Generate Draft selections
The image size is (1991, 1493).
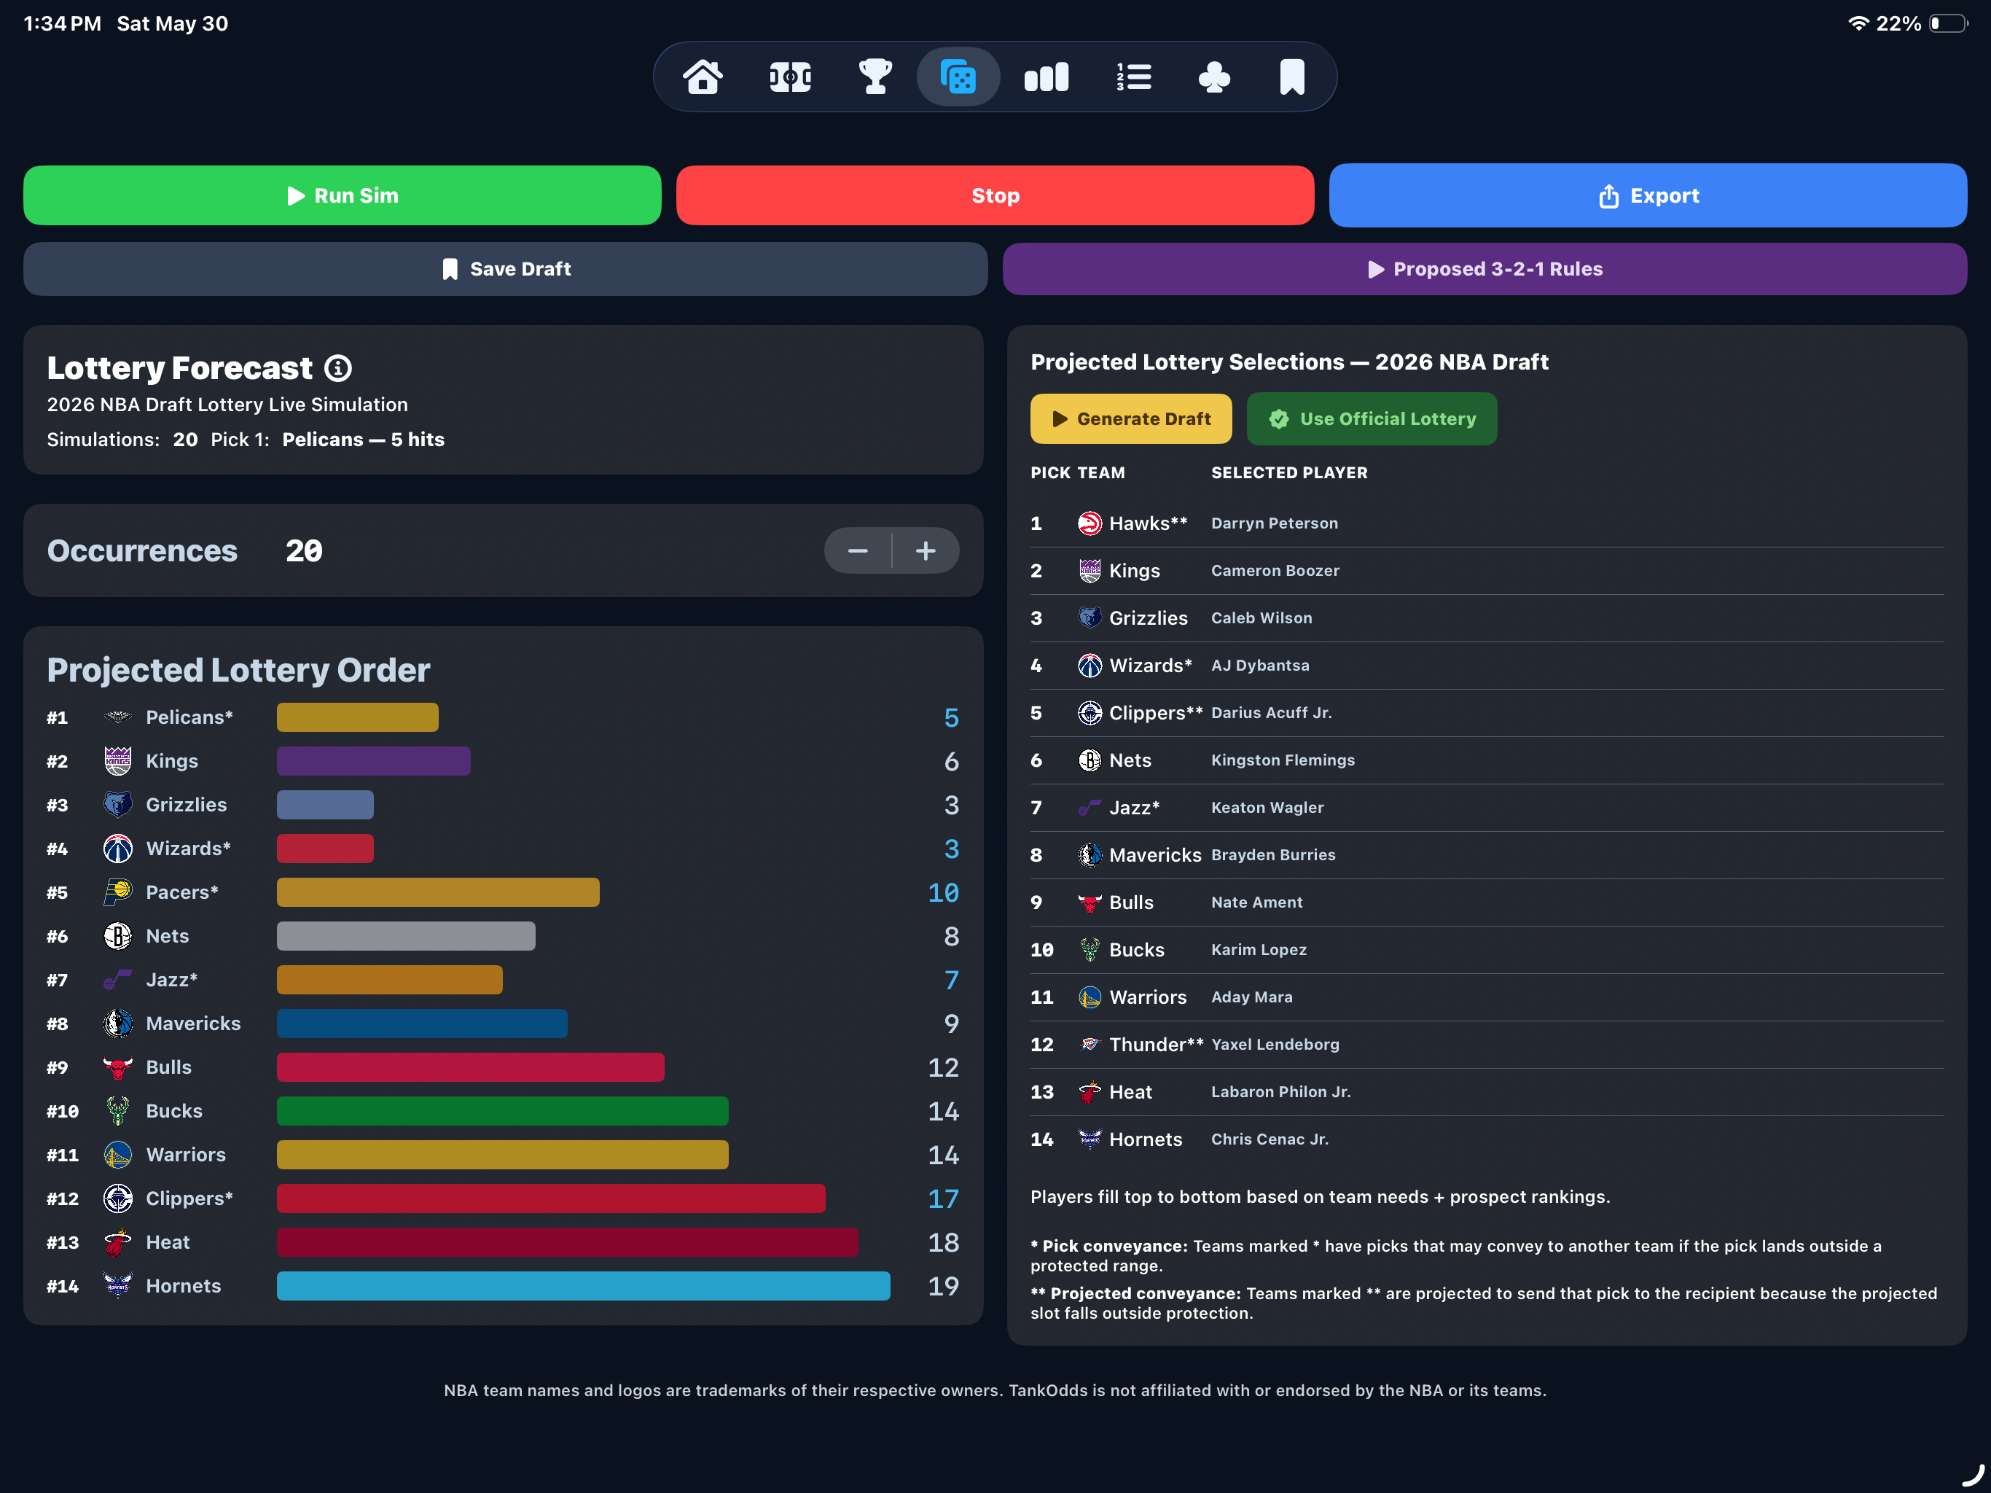(1130, 418)
